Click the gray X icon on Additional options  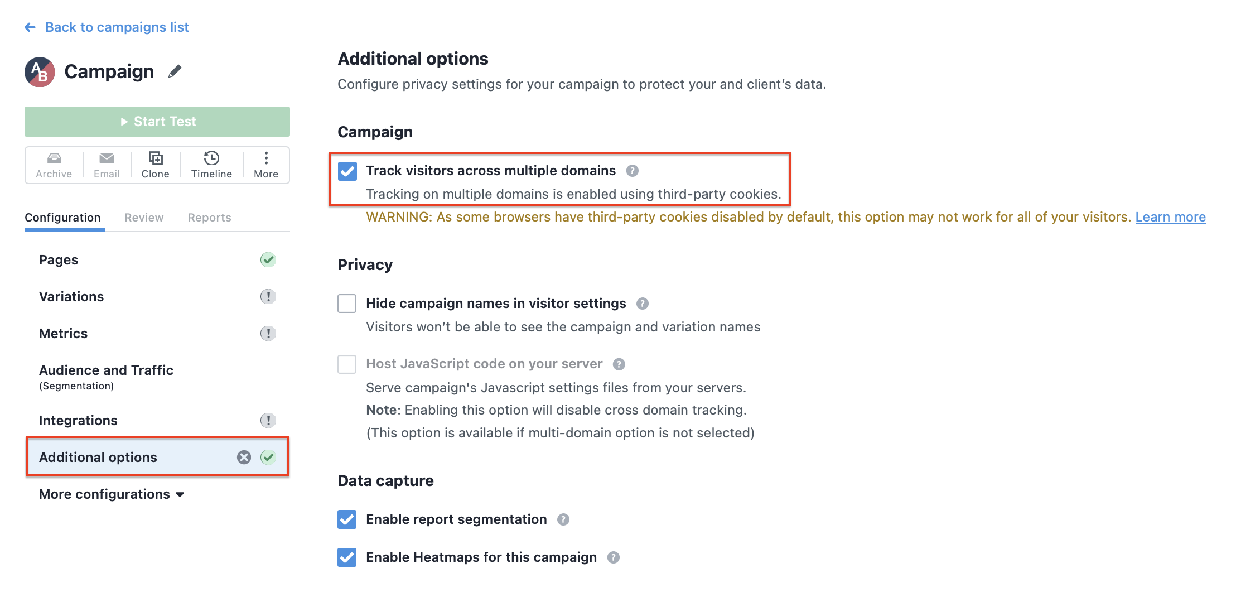click(244, 458)
